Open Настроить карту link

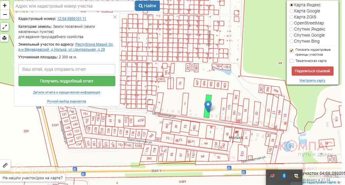click(x=312, y=81)
